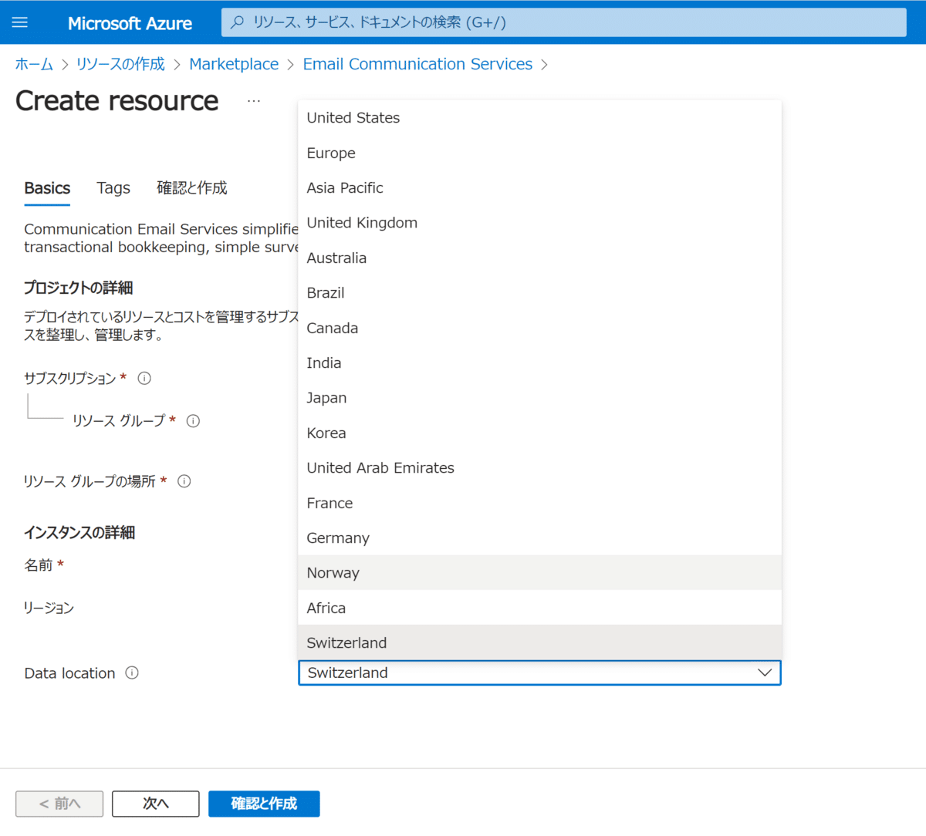Select Canada data location
This screenshot has height=836, width=926.
click(539, 328)
